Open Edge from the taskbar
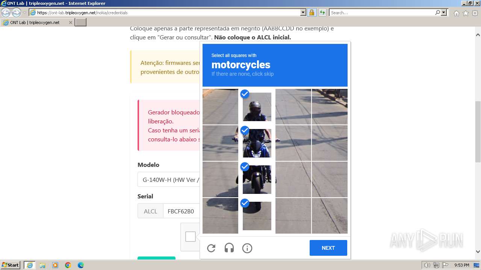Viewport: 481px width, 270px height. click(81, 265)
